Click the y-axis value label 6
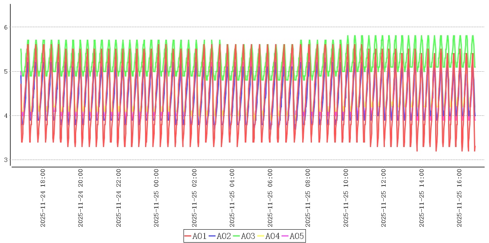This screenshot has height=243, width=489. 6,27
